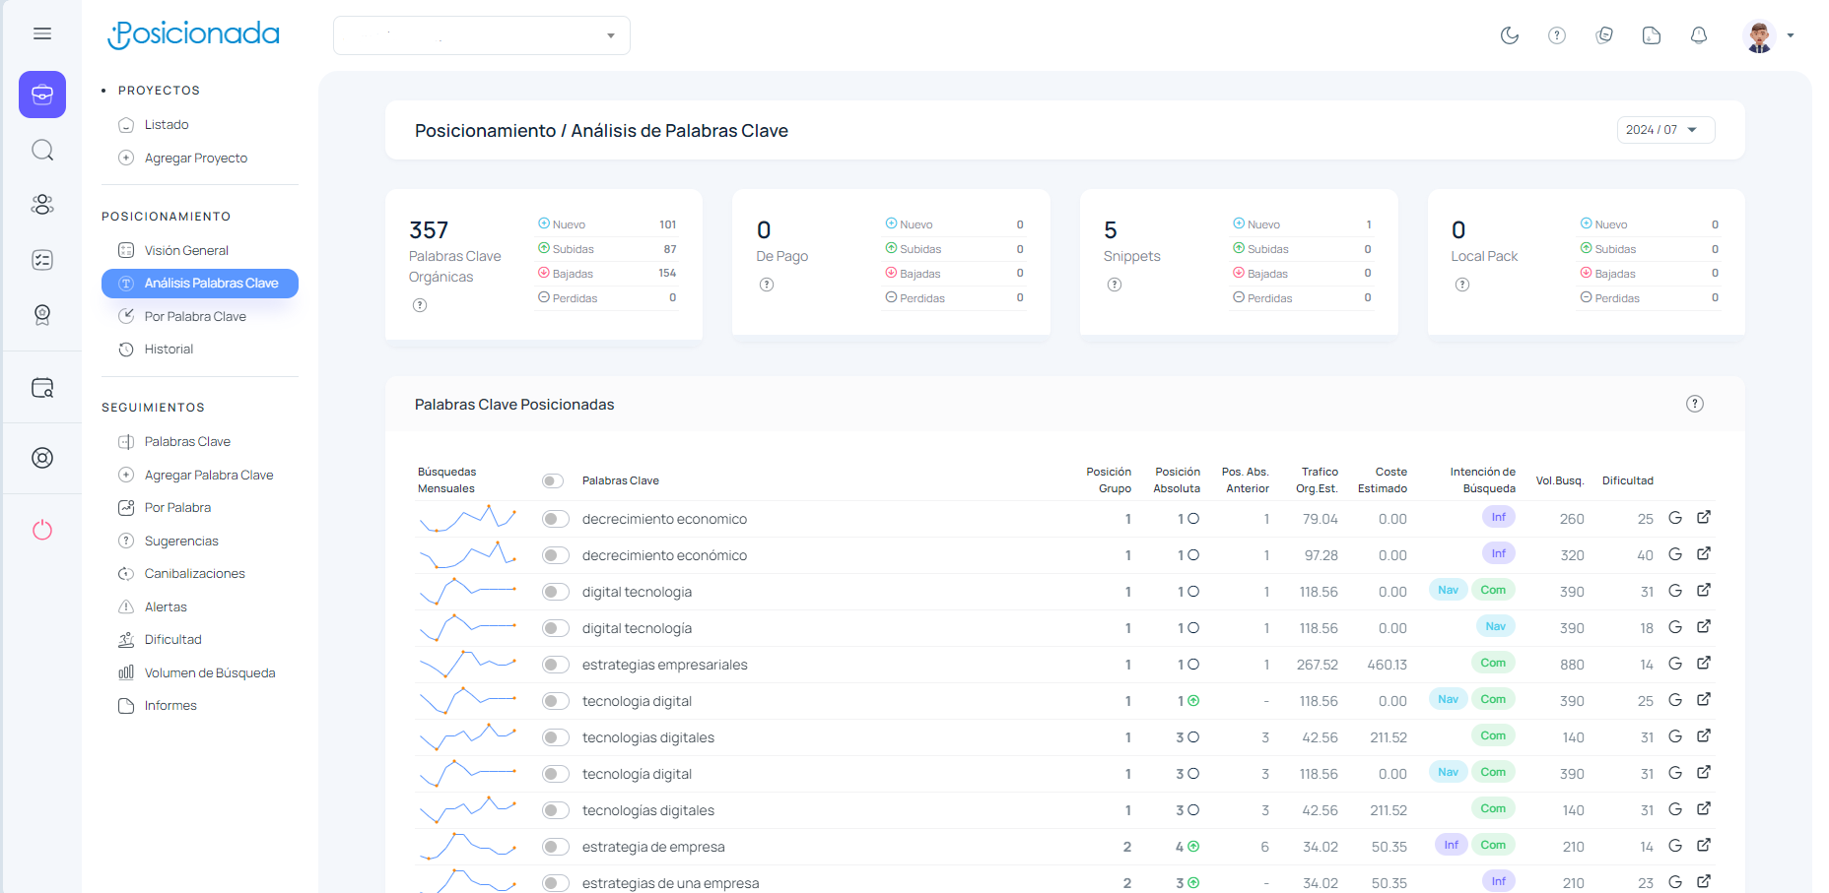
Task: Toggle switch for decrecimiento economico
Action: click(x=556, y=519)
